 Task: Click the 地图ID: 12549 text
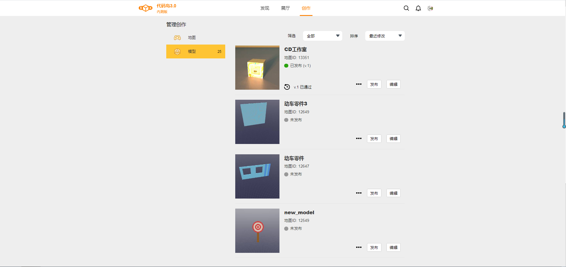point(297,220)
